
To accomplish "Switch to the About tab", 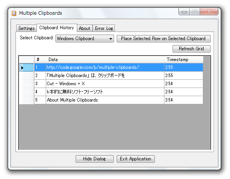I will coord(85,28).
